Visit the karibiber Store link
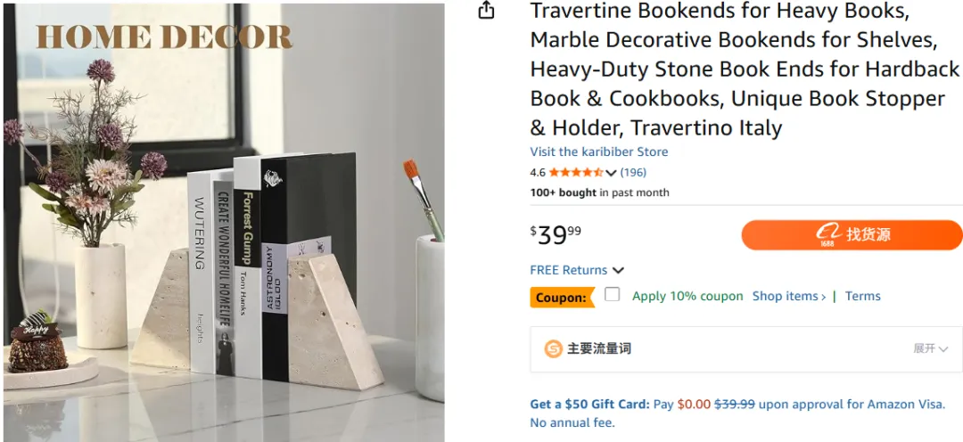Viewport: 963px width, 442px height. 599,151
